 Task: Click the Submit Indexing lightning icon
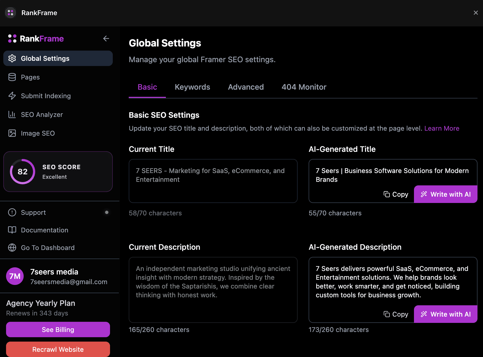coord(12,96)
